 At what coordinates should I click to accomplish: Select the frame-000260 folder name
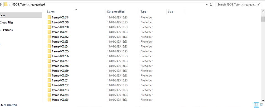(x=60, y=76)
